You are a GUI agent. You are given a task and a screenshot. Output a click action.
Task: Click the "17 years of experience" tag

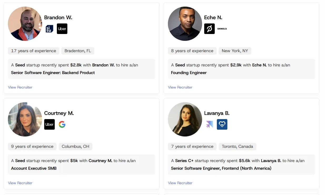coord(34,51)
